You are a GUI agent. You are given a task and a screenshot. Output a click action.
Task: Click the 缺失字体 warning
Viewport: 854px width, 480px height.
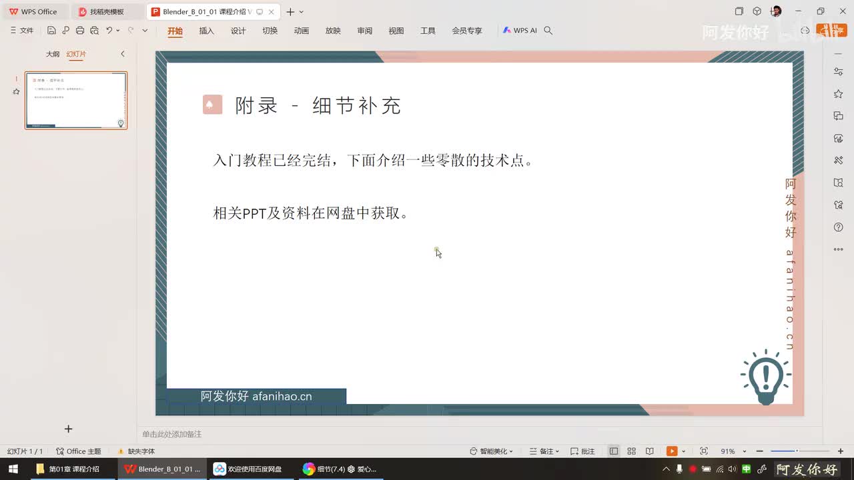pyautogui.click(x=136, y=451)
